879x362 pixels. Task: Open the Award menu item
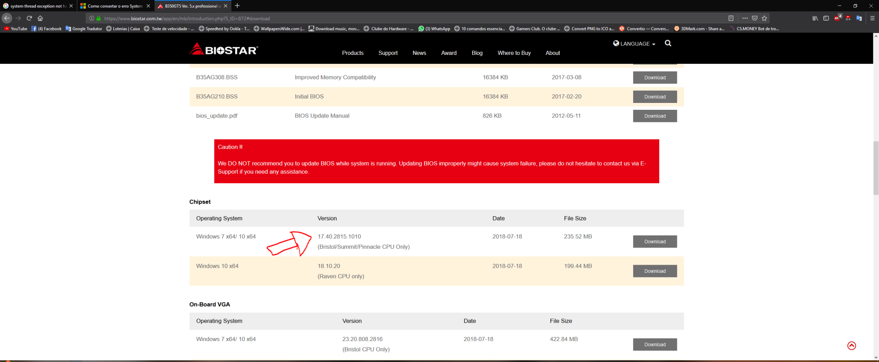point(449,53)
